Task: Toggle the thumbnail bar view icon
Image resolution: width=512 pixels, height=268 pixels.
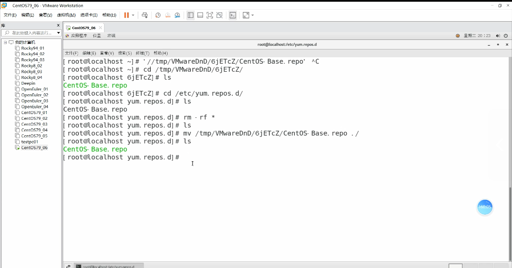Action: point(200,15)
